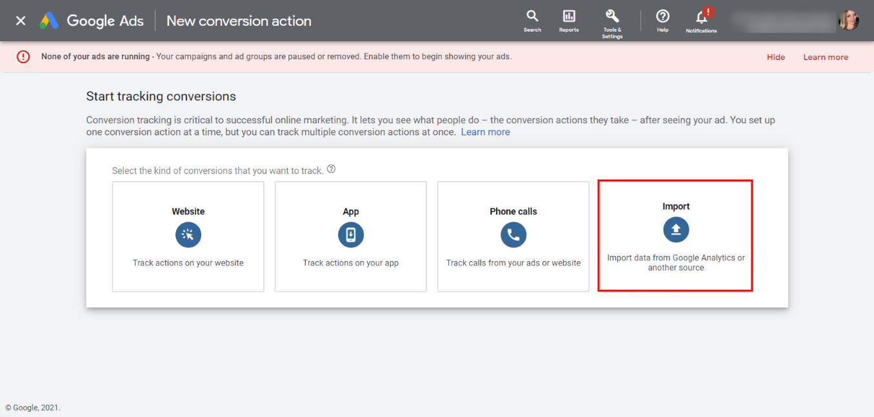Select the Website conversion tracking icon
The width and height of the screenshot is (874, 417).
[188, 235]
